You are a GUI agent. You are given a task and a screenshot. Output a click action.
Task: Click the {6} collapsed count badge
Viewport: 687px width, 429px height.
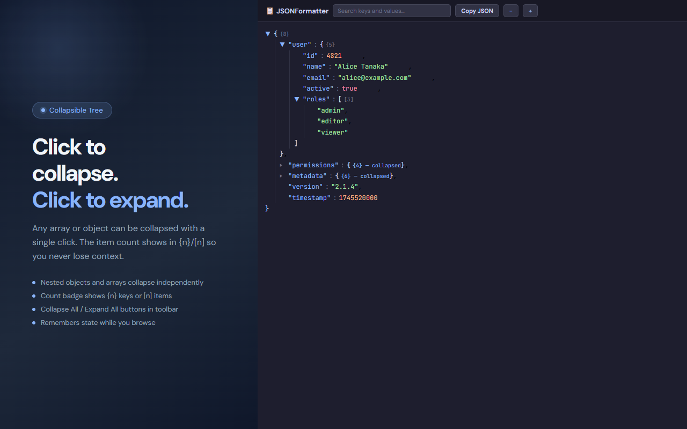[366, 176]
